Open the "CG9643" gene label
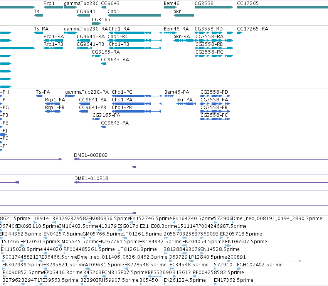 pos(110,3)
